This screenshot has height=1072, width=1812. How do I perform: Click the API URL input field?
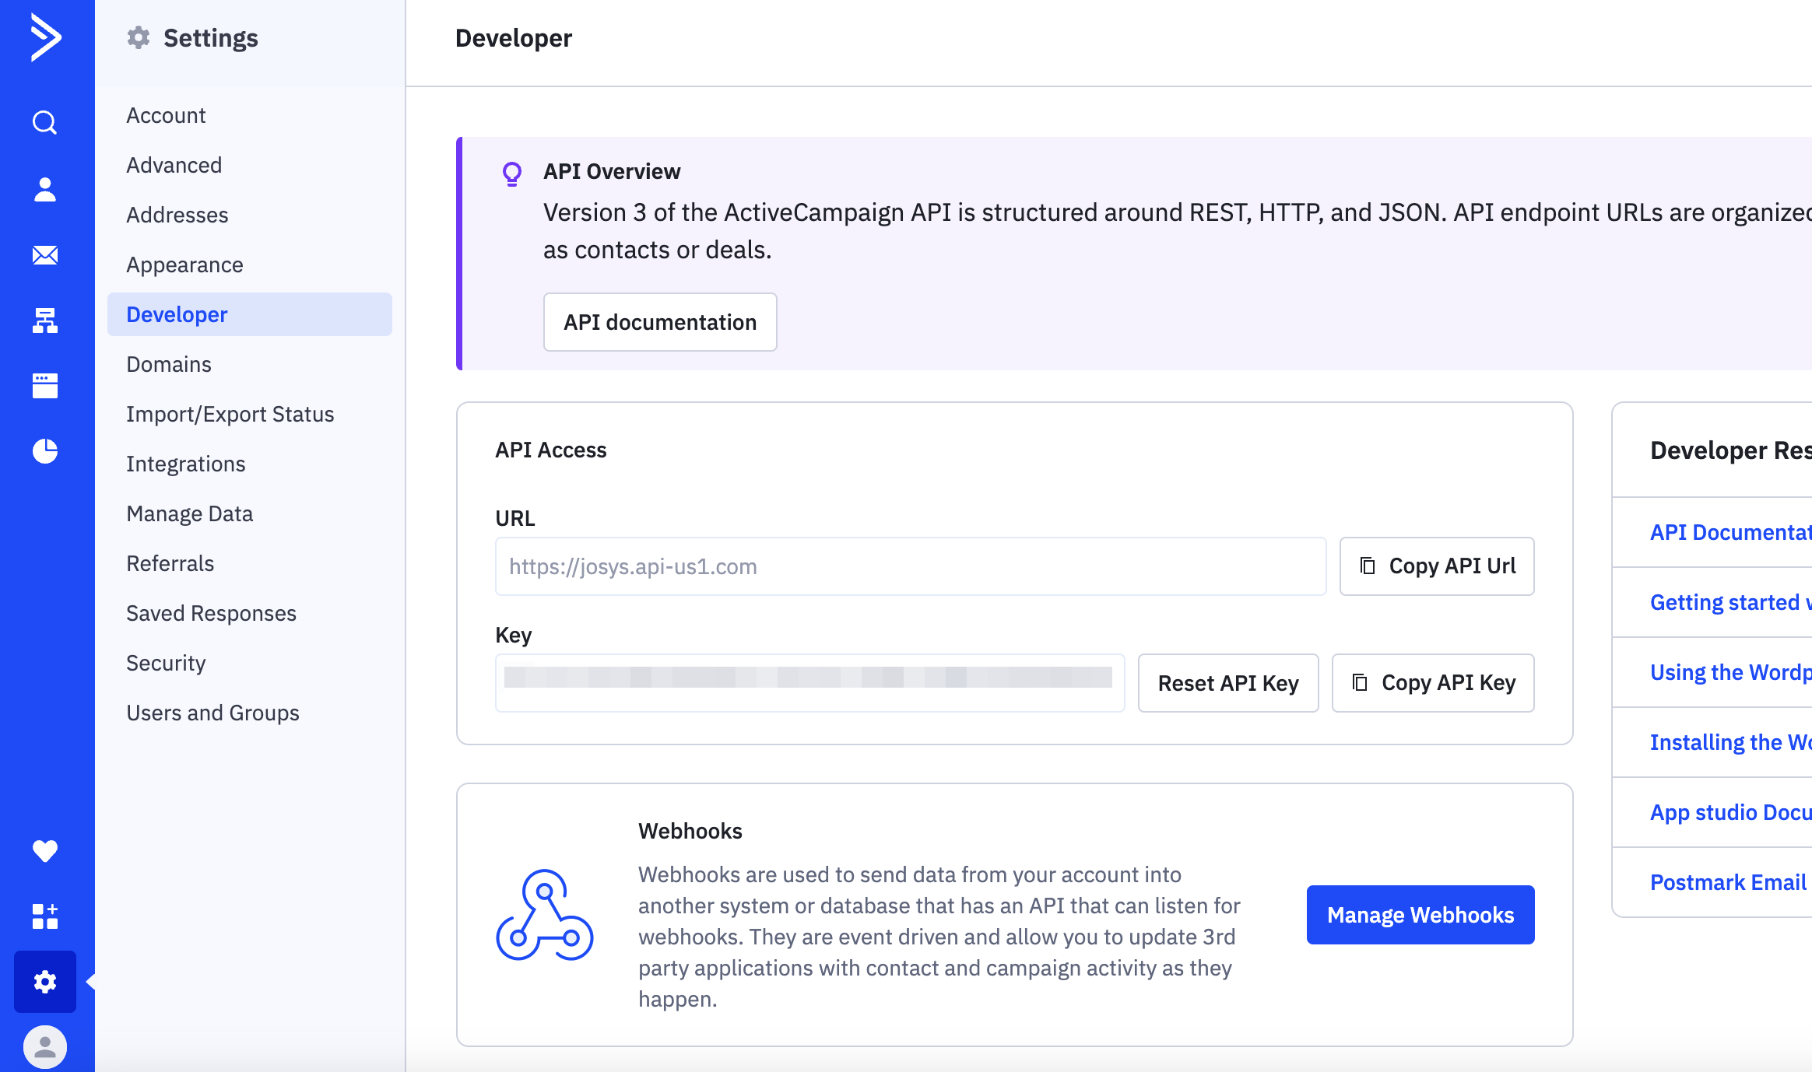[911, 566]
